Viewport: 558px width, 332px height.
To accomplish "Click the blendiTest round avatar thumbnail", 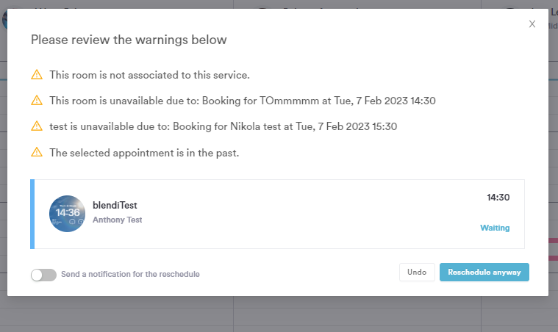I will click(67, 214).
